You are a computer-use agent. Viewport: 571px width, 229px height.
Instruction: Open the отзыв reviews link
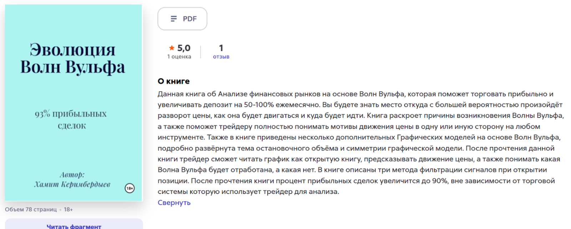[x=222, y=56]
